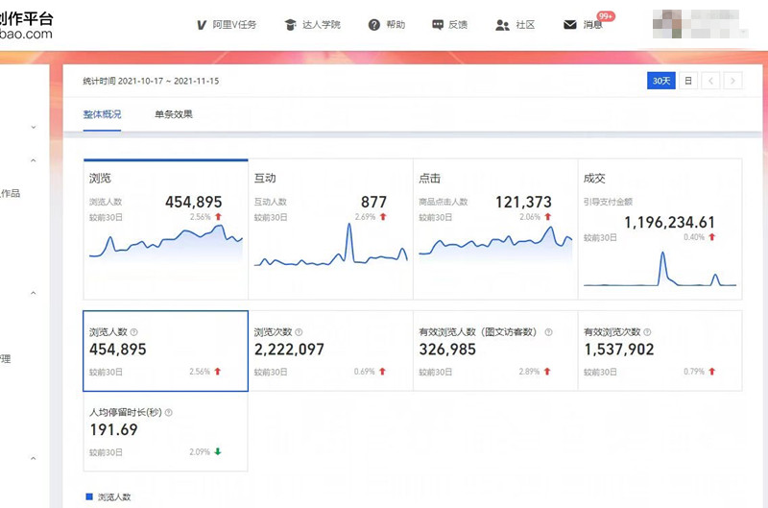Viewport: 768px width, 508px height.
Task: Open the sidebar item ending in 作品
Action: (x=10, y=193)
